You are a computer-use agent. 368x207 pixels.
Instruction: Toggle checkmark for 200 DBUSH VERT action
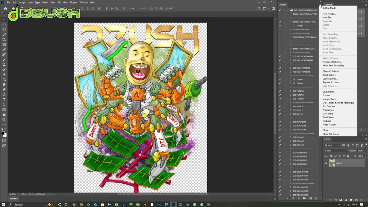click(x=280, y=176)
